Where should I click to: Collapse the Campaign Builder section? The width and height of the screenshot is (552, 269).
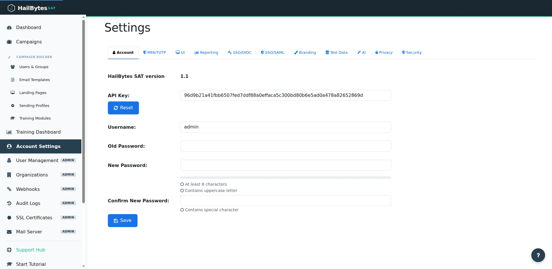(x=34, y=57)
